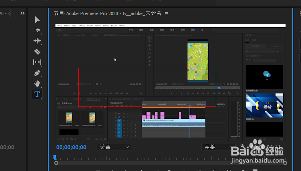Select the Pen tool
The width and height of the screenshot is (301, 171).
point(37,73)
